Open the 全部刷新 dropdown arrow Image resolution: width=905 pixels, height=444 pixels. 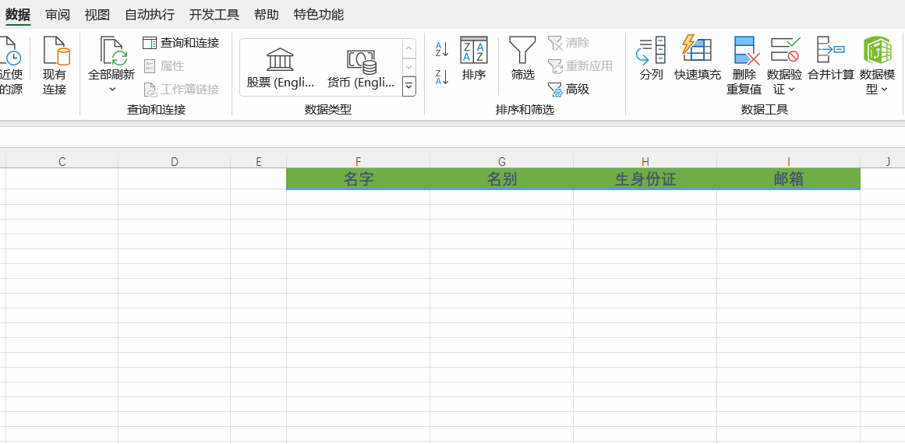(111, 90)
